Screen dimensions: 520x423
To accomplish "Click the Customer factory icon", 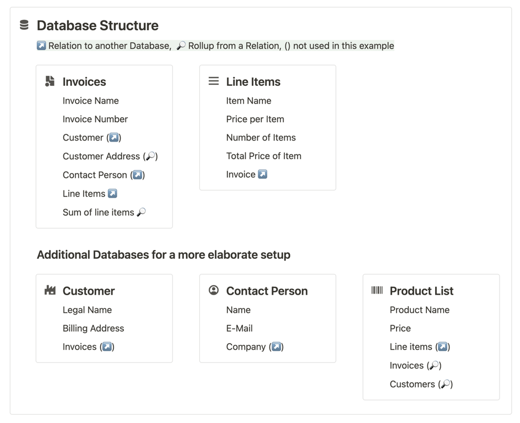I will click(50, 290).
